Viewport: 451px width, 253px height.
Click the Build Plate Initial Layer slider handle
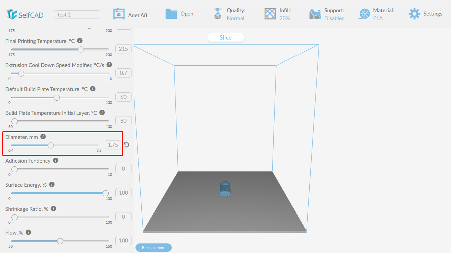tap(15, 121)
